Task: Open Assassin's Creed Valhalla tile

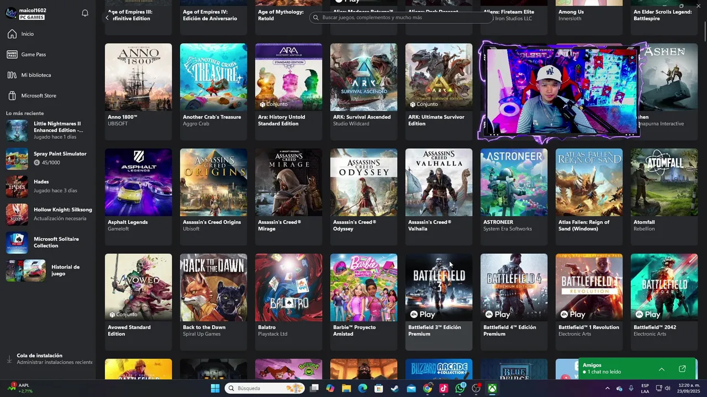Action: coord(439,197)
